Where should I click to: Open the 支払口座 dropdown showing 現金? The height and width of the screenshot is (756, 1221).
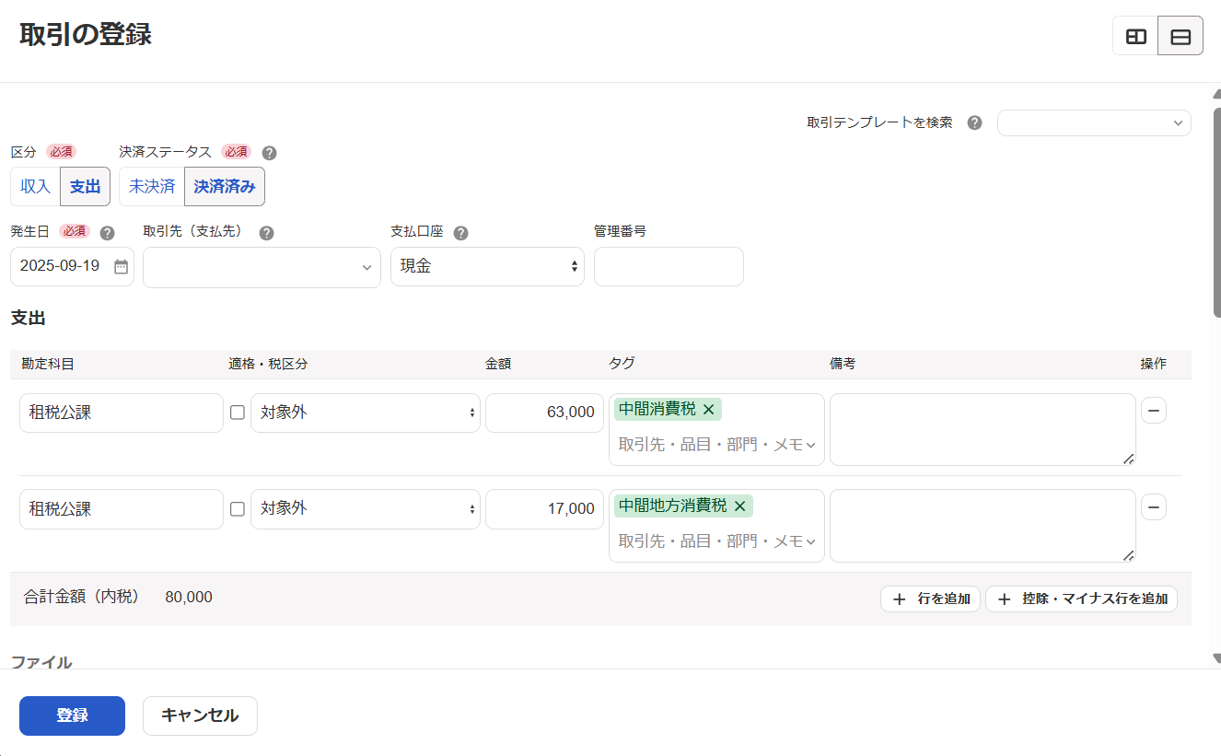coord(487,266)
